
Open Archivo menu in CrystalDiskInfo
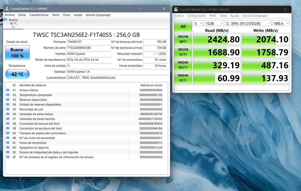tap(9, 15)
